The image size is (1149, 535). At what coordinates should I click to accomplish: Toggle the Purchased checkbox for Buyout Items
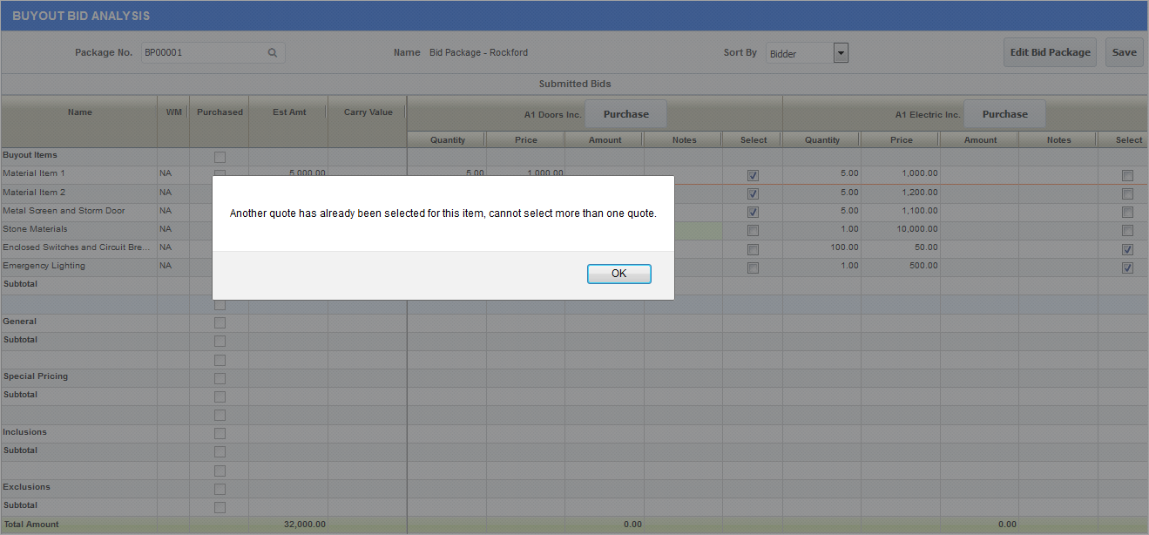(x=220, y=157)
